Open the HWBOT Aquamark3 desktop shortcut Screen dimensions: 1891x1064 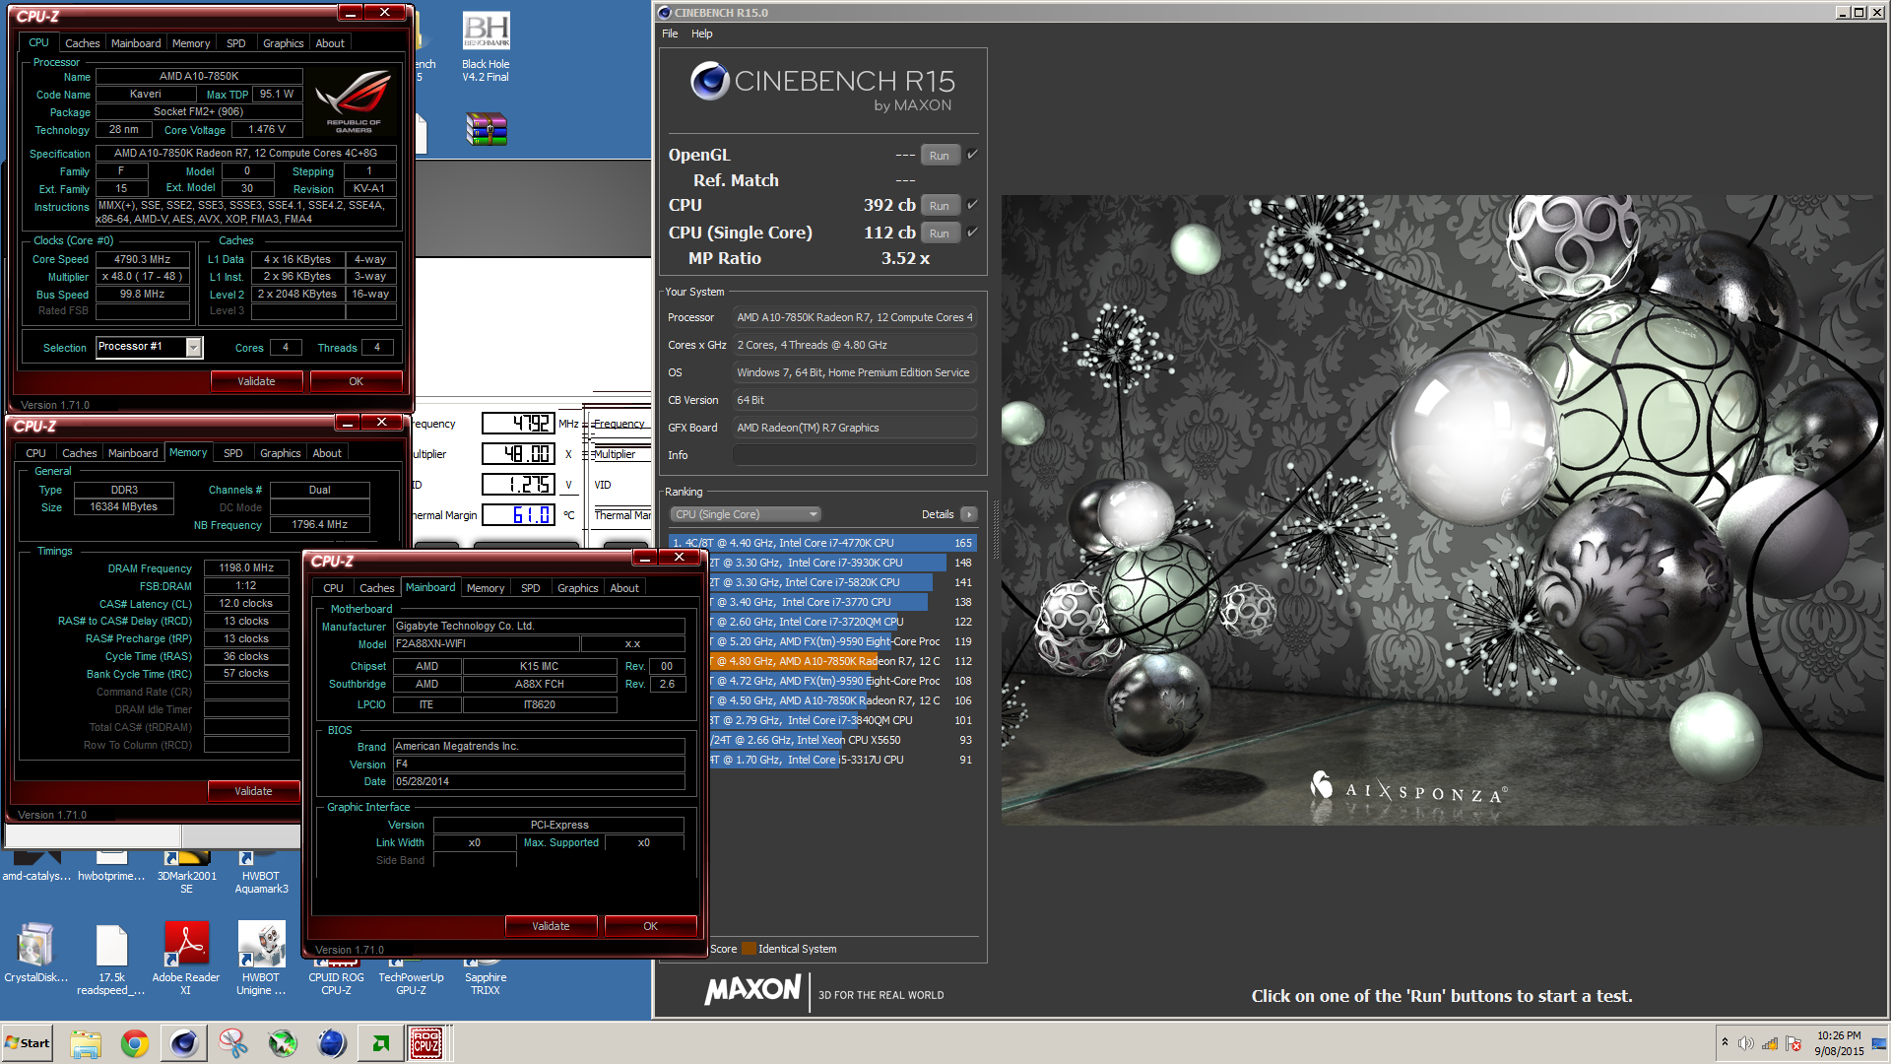(261, 873)
